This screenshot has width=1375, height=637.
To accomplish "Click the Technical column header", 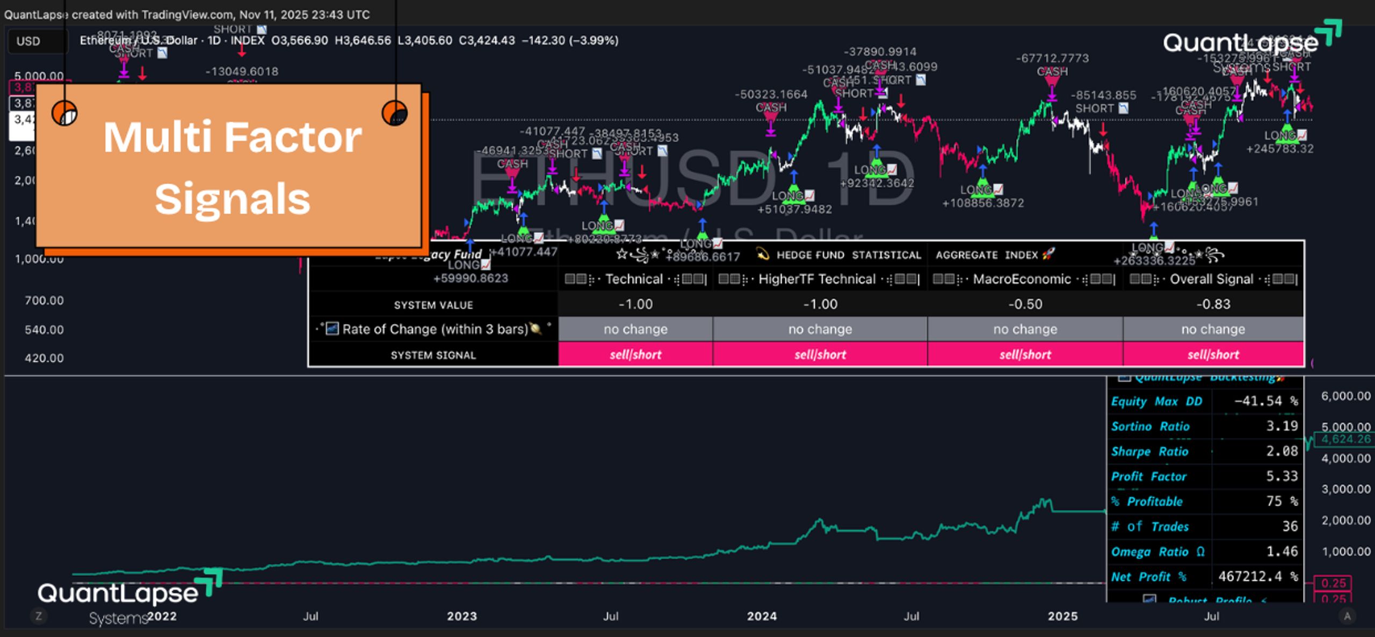I will click(635, 279).
